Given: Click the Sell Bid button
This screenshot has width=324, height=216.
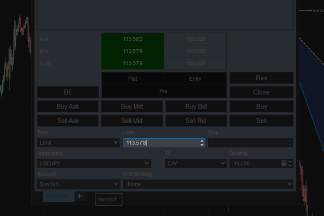Looking at the screenshot, I should (x=196, y=121).
